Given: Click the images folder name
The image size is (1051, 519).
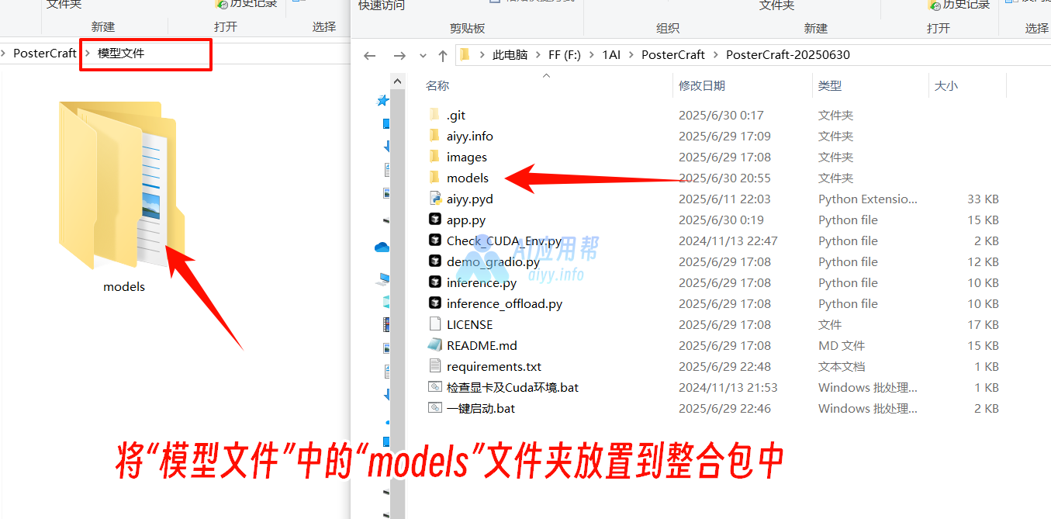Looking at the screenshot, I should coord(467,157).
